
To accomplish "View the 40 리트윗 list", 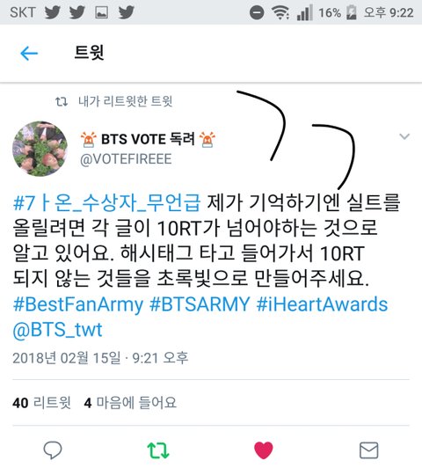I will (x=41, y=403).
